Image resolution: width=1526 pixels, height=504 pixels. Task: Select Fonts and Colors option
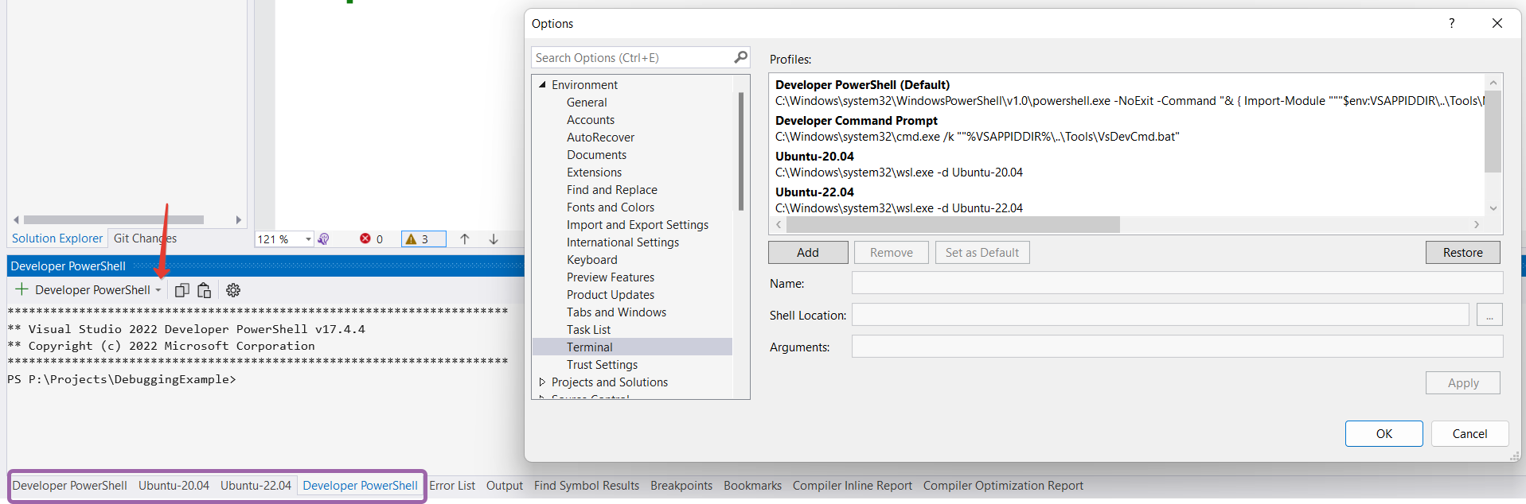611,207
